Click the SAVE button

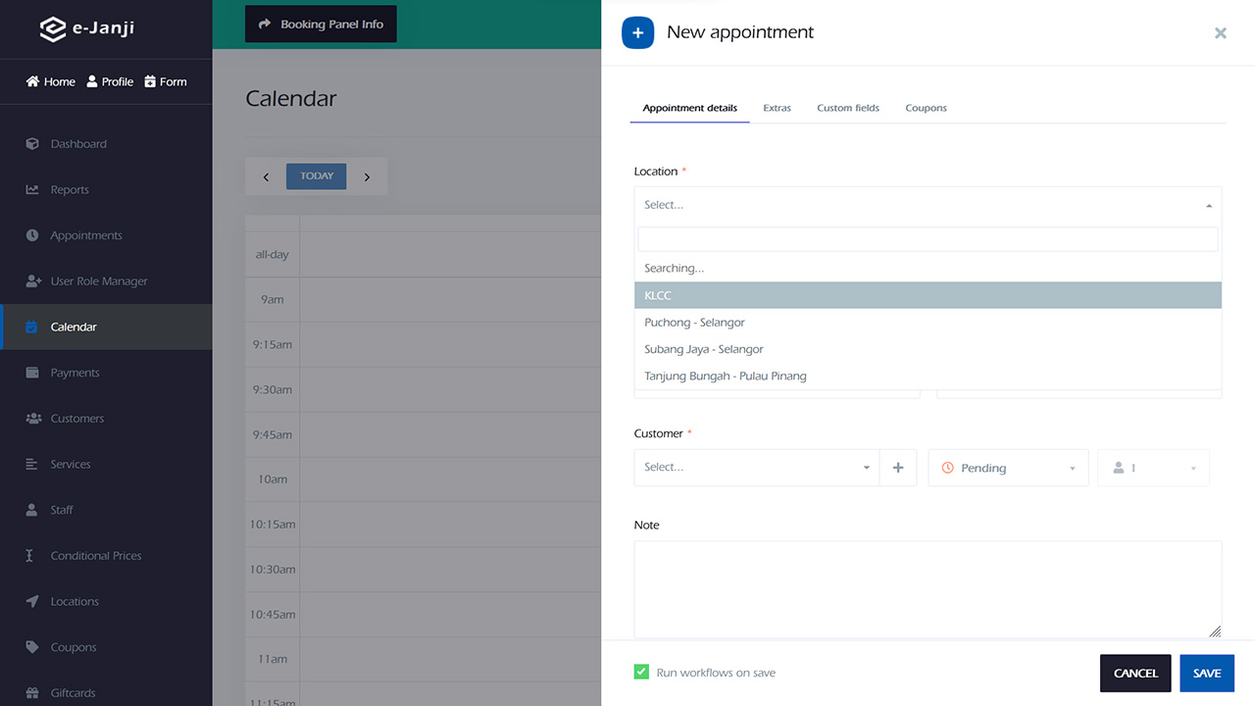(x=1207, y=674)
